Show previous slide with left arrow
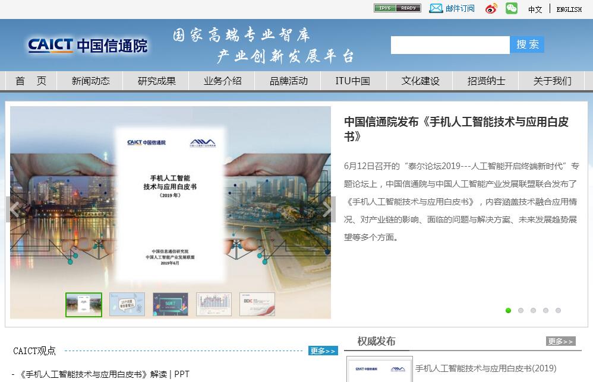Viewport: 593px width, 382px height. [14, 209]
